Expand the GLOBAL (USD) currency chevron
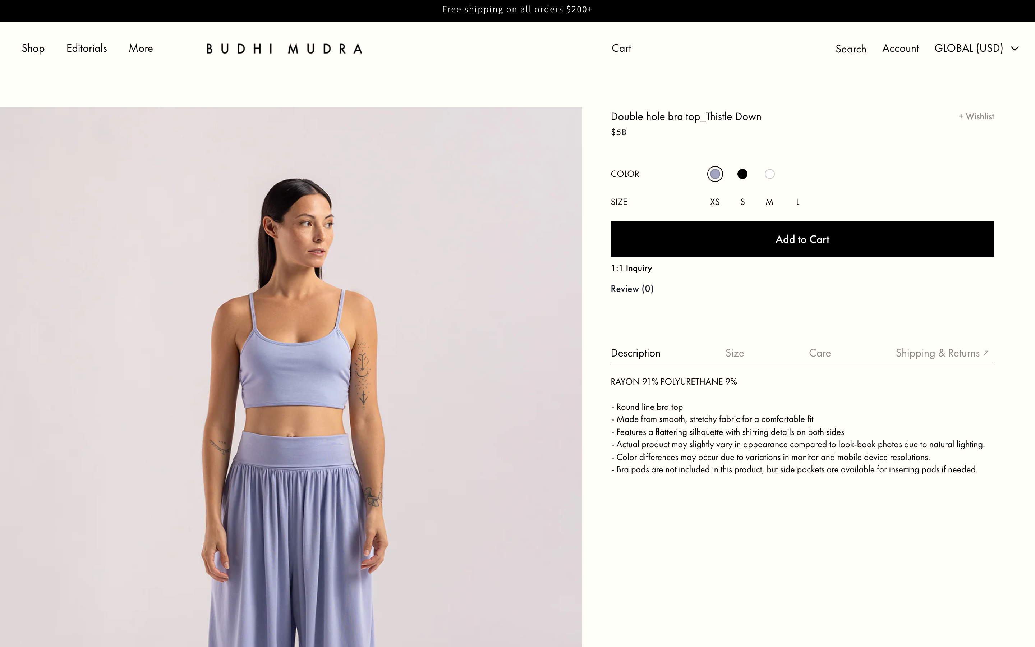The width and height of the screenshot is (1035, 647). click(1015, 49)
